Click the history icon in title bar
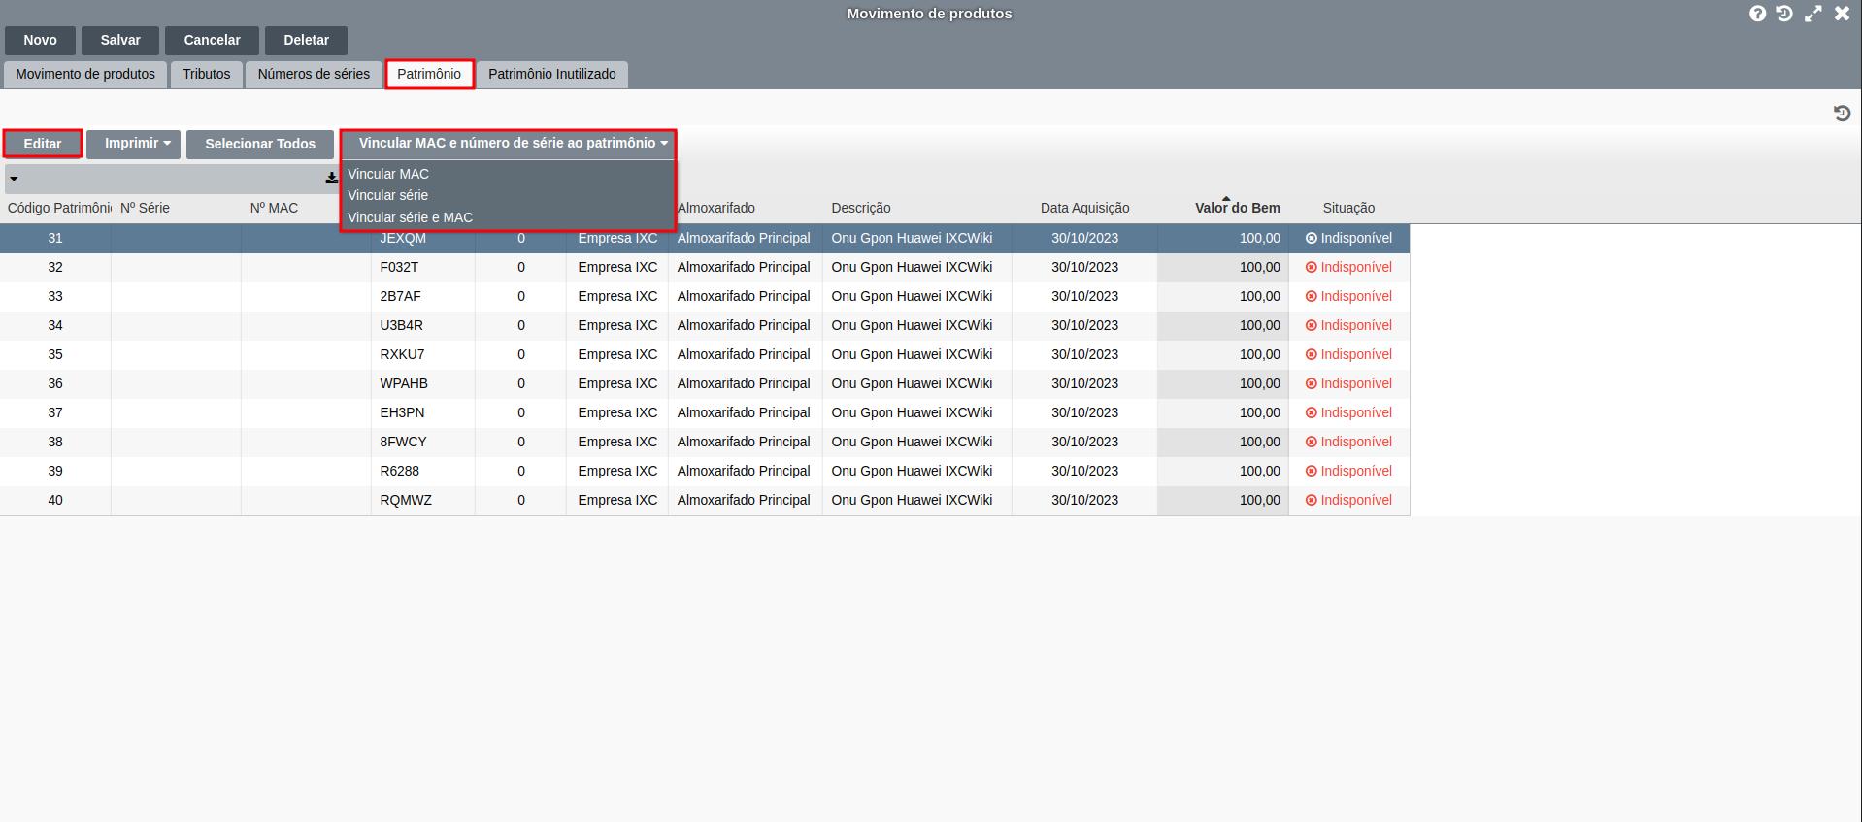 (1784, 14)
